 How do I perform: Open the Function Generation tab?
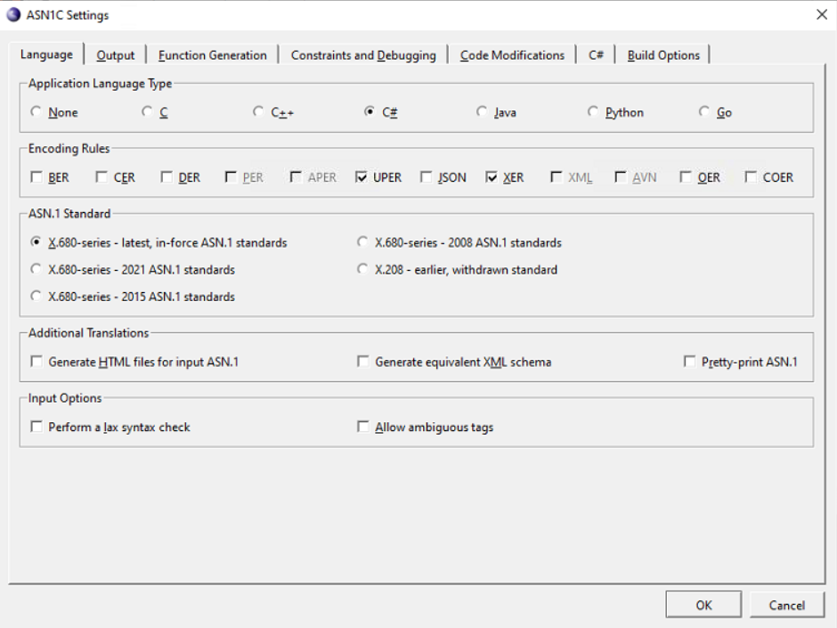pos(213,55)
